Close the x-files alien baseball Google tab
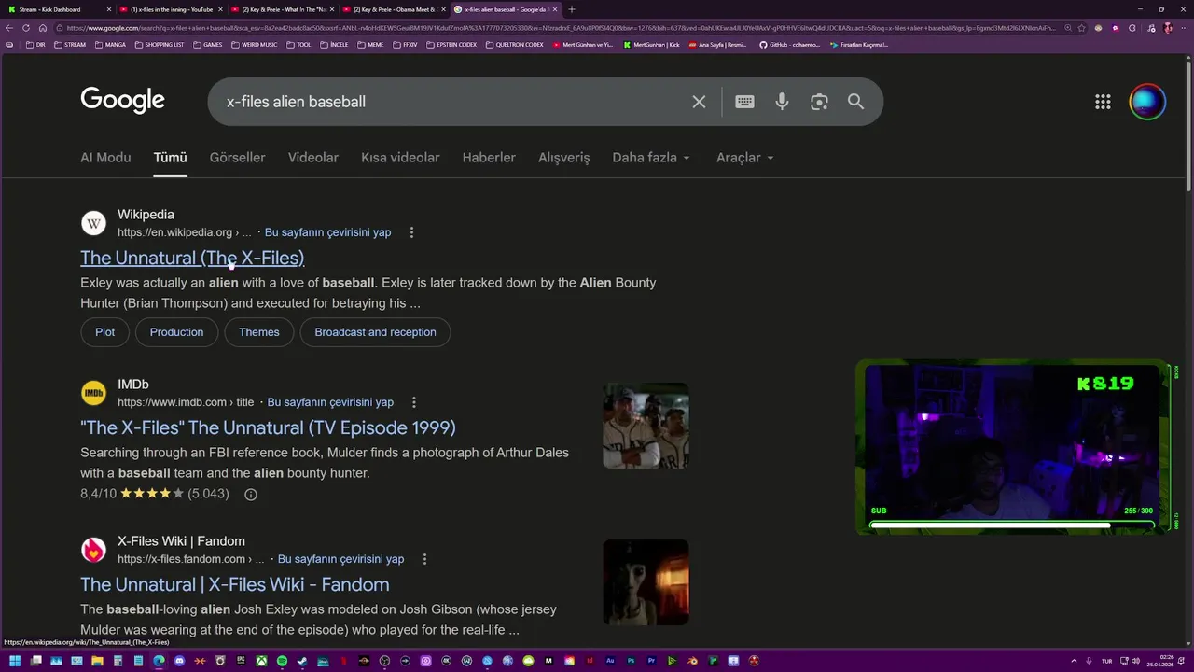 click(x=556, y=9)
